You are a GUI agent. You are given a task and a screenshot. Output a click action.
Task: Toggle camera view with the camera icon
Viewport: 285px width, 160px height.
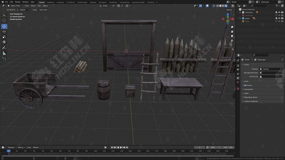pos(232,36)
